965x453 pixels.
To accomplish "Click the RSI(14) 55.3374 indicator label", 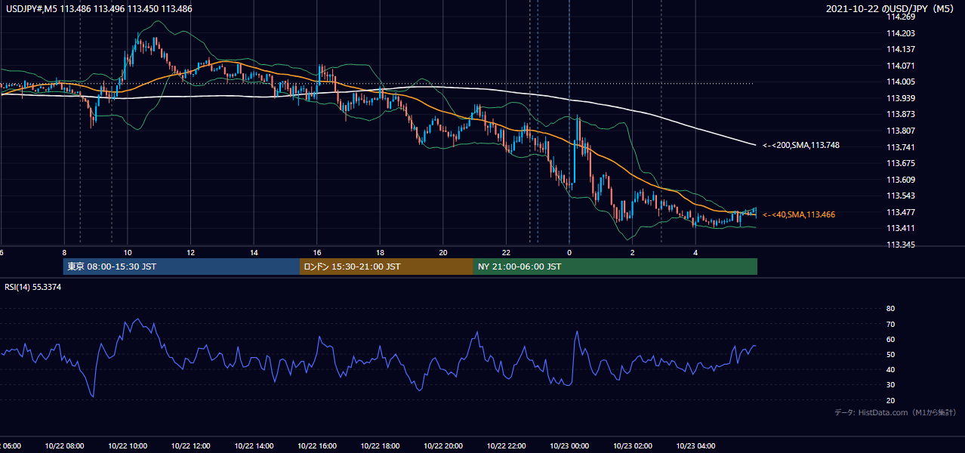I will tap(33, 287).
